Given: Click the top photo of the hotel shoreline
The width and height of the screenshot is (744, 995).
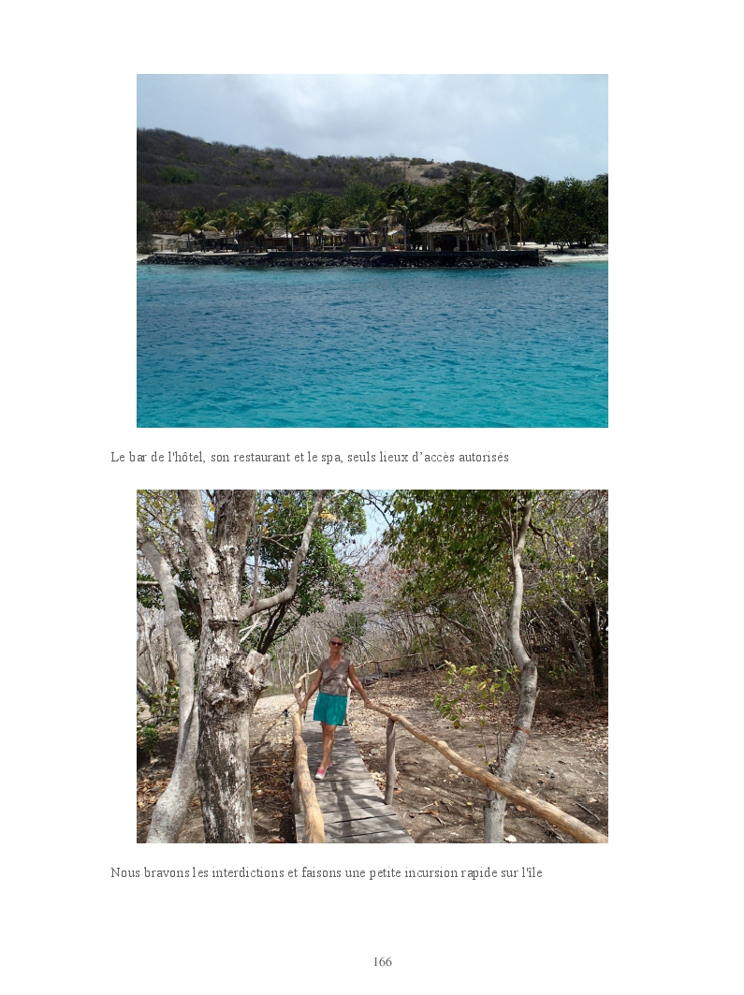Looking at the screenshot, I should point(372,251).
